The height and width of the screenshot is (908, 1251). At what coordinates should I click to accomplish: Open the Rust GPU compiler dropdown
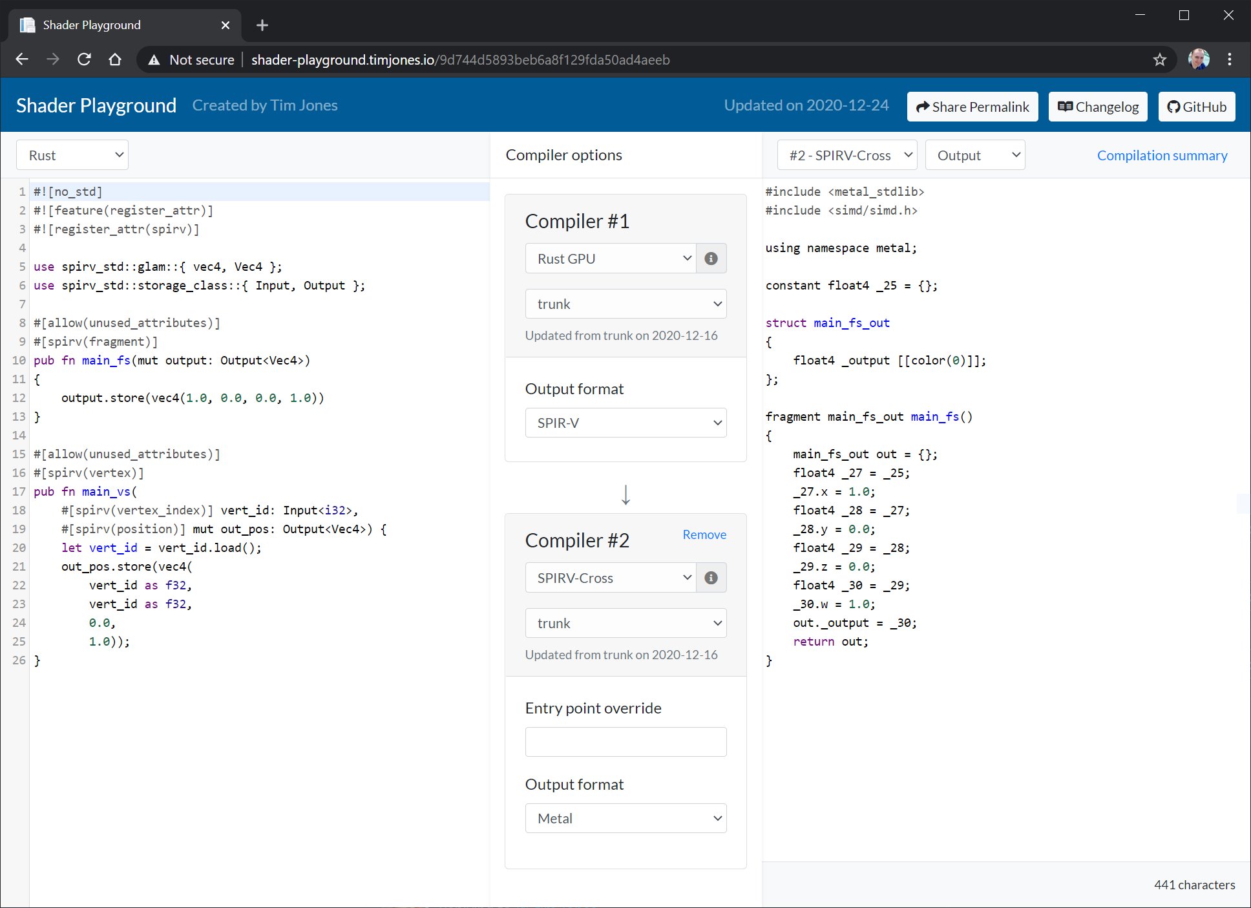611,259
